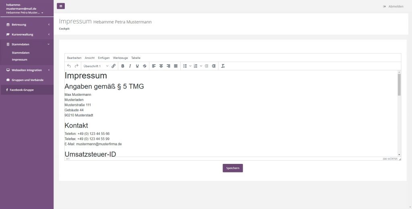Viewport: 412px width, 209px height.
Task: Center align the text
Action: tap(161, 66)
